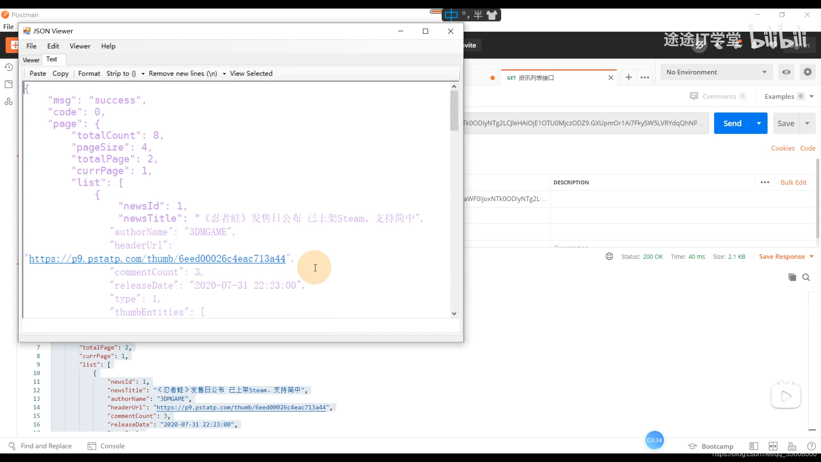Open the Edit menu in JSON Viewer
Screen dimensions: 821x462
(x=53, y=46)
